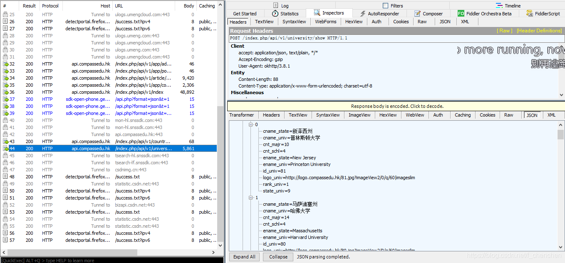Viewport: 565px width, 263px height.
Task: Switch to the FiddlerScript tab
Action: (543, 14)
